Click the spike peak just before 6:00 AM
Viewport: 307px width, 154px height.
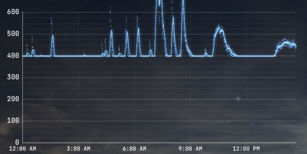(x=127, y=32)
